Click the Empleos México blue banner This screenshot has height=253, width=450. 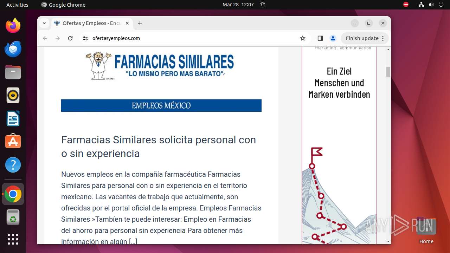161,105
